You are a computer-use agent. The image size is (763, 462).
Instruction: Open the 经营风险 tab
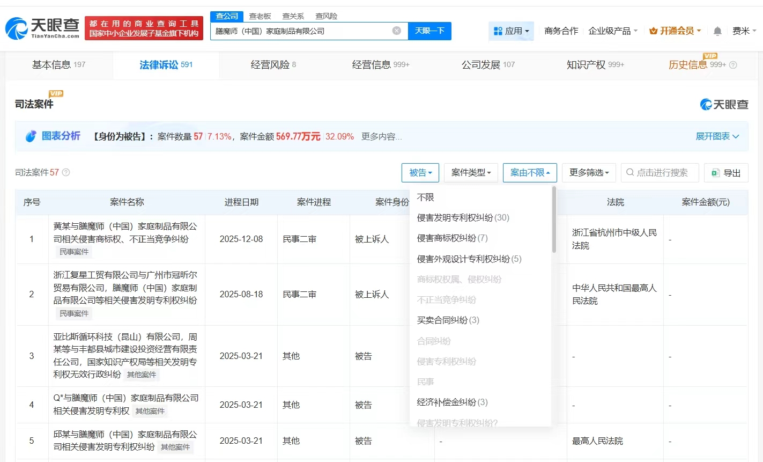(273, 65)
